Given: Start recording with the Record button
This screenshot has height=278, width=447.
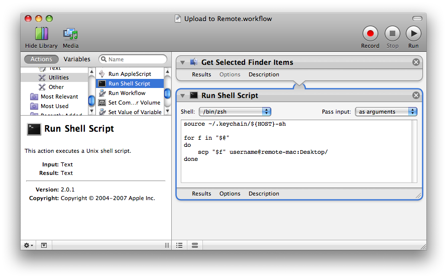Looking at the screenshot, I should click(370, 34).
